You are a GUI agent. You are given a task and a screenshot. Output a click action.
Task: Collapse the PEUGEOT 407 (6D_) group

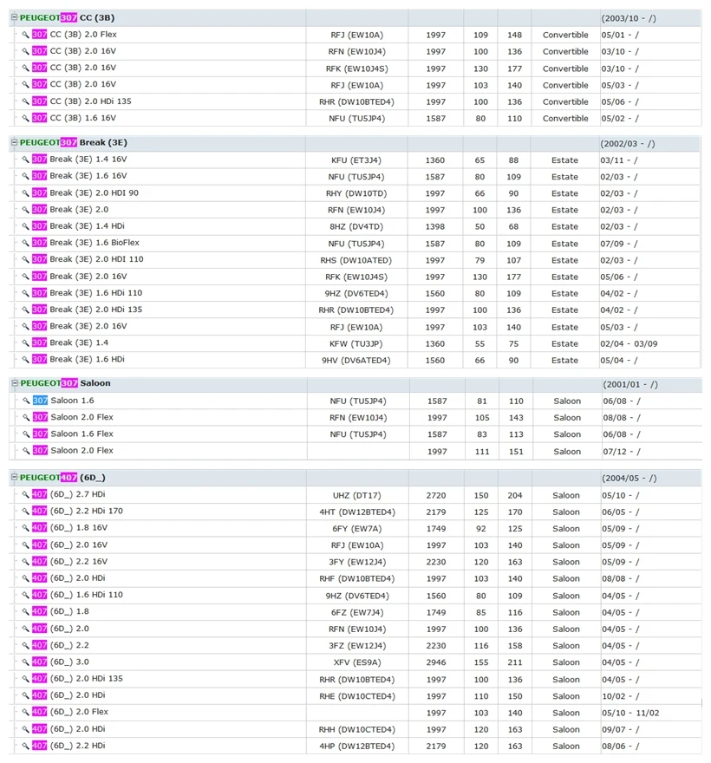coord(14,478)
